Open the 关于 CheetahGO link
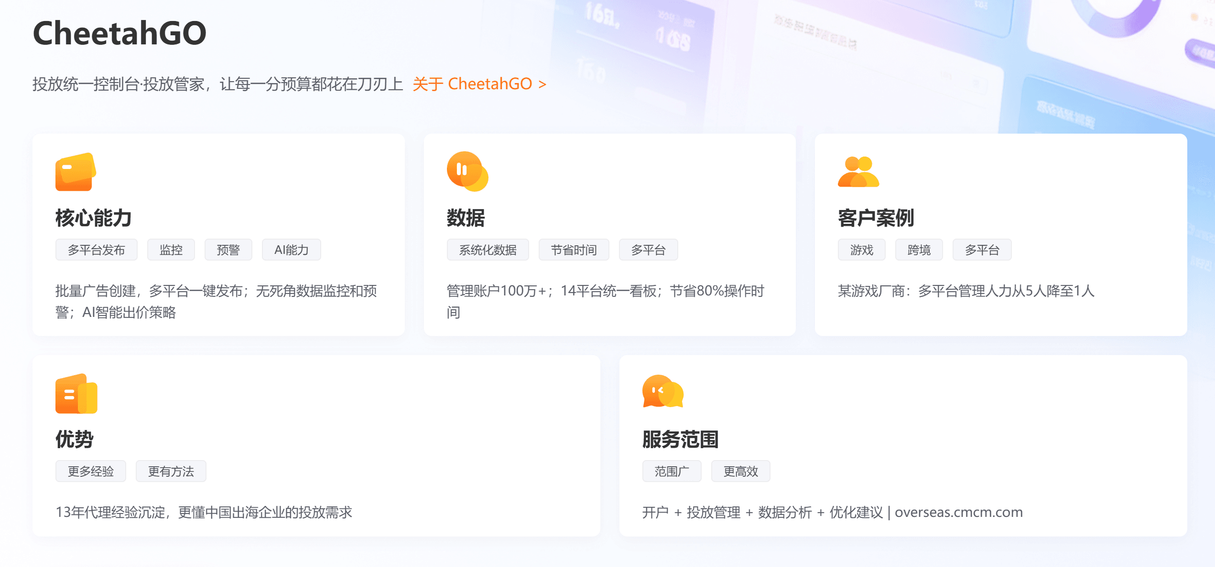The width and height of the screenshot is (1215, 567). click(x=479, y=84)
